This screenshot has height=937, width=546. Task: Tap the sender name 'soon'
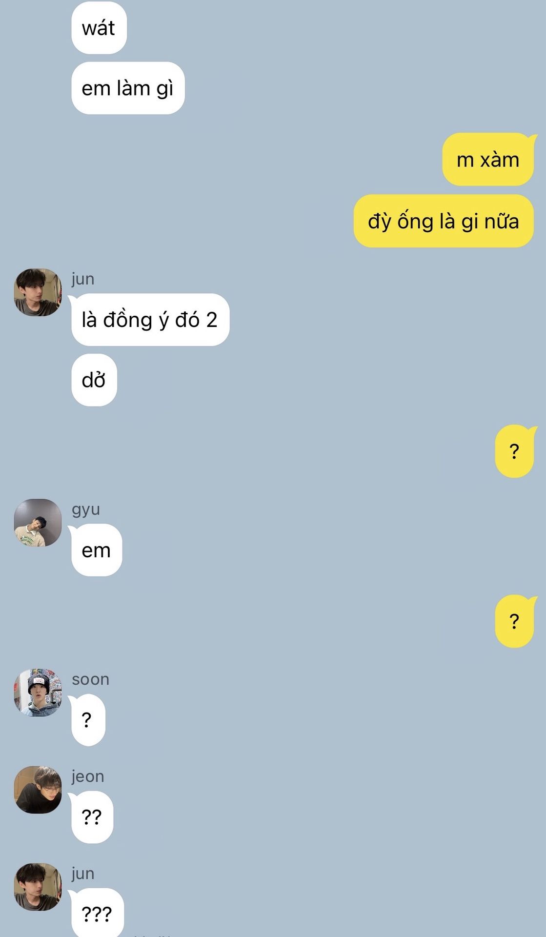pos(90,679)
